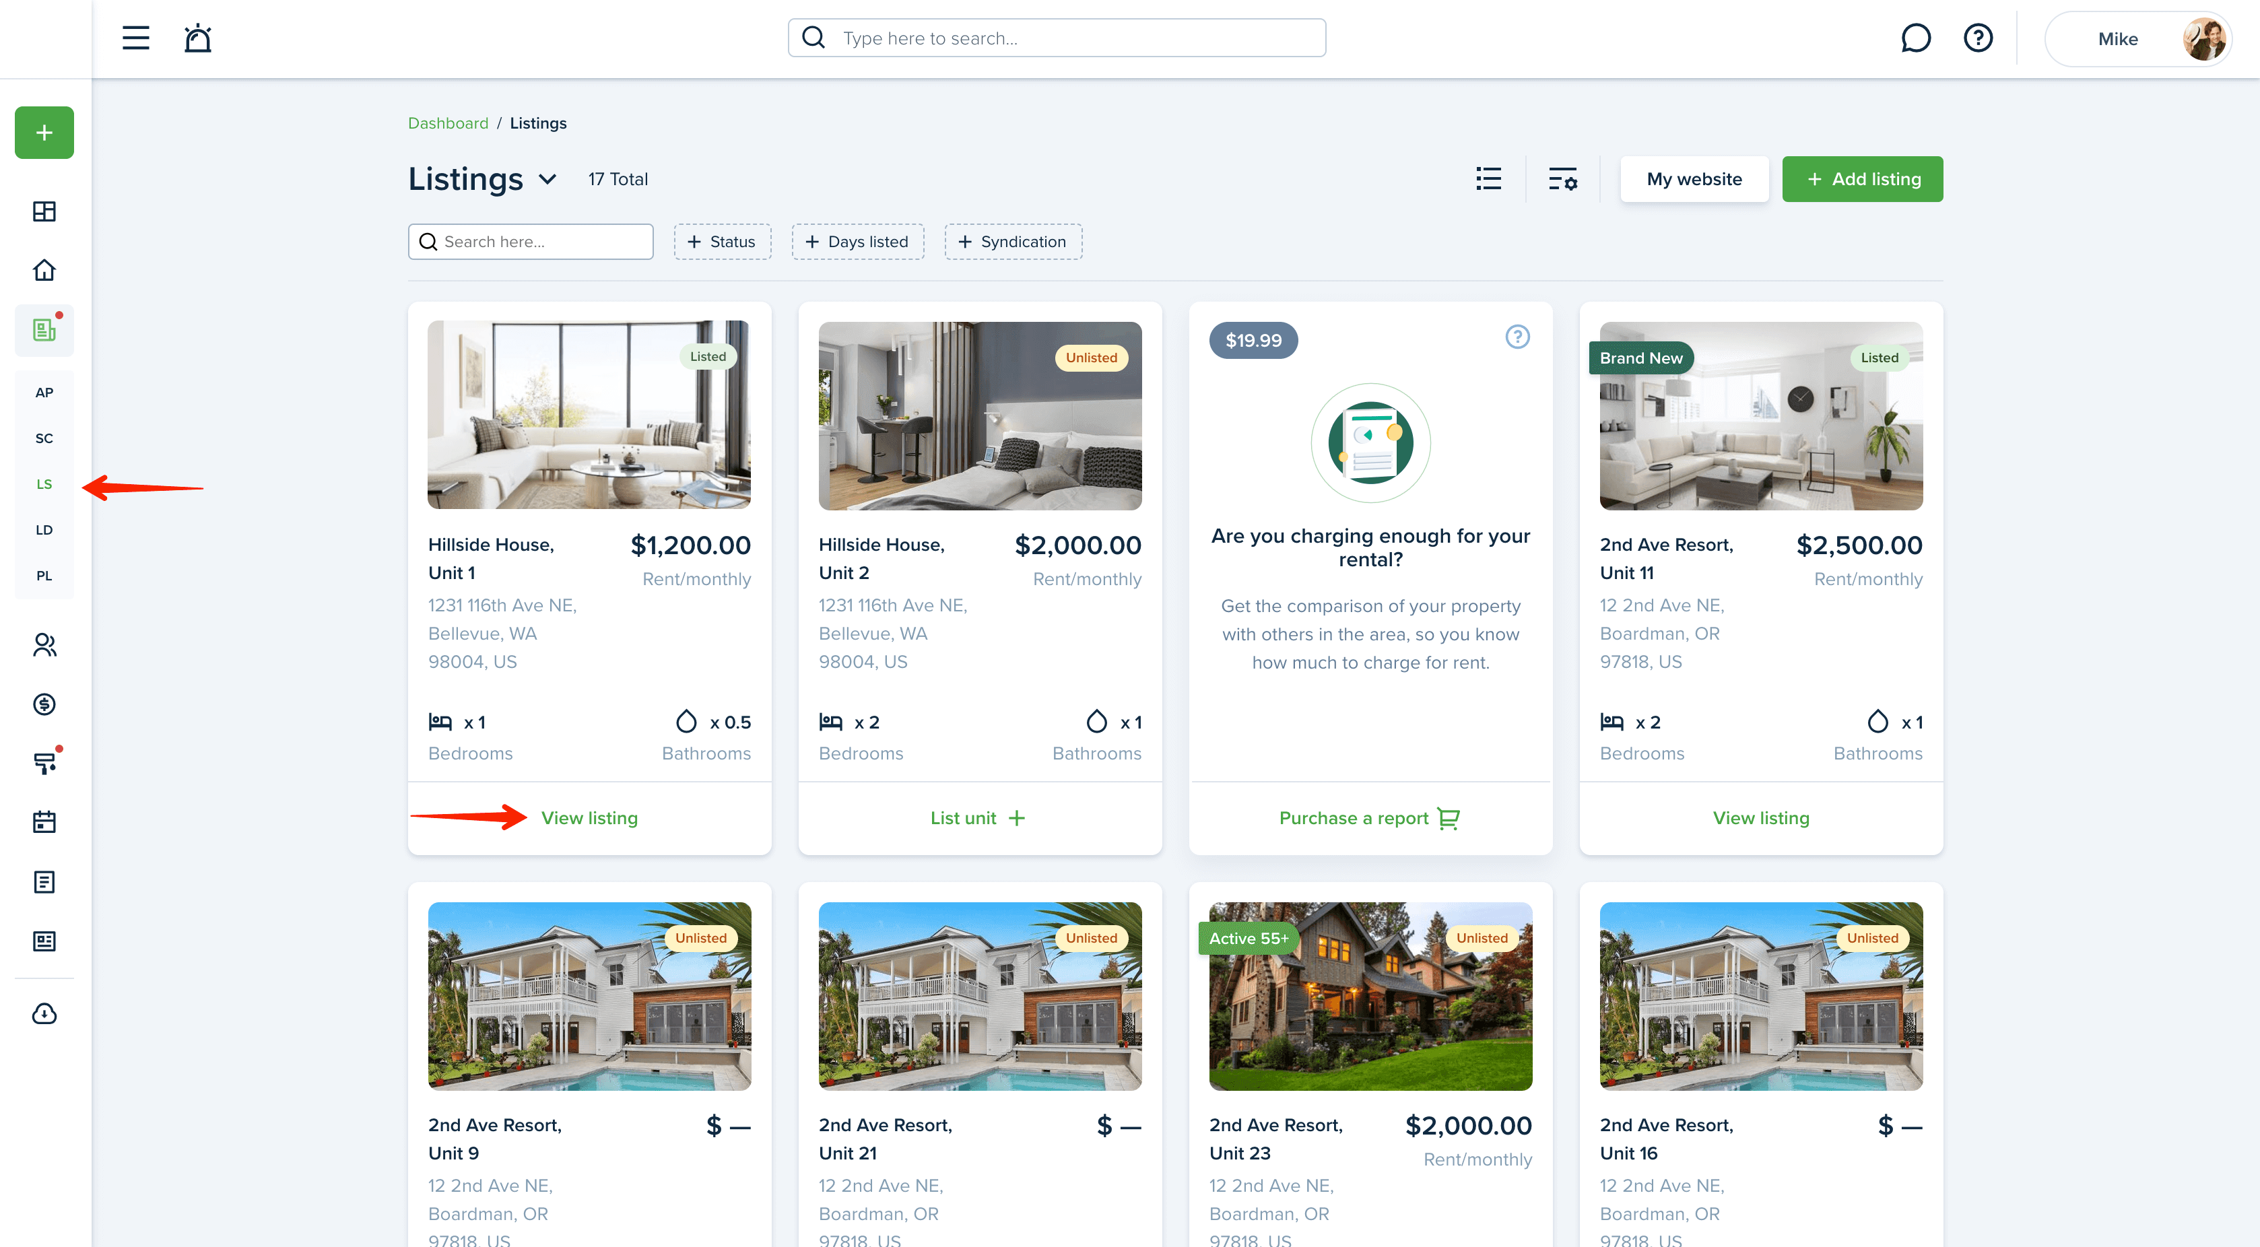2260x1247 pixels.
Task: Open the AP sidebar submenu item
Action: tap(44, 392)
